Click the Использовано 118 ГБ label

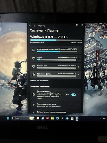coord(37,42)
